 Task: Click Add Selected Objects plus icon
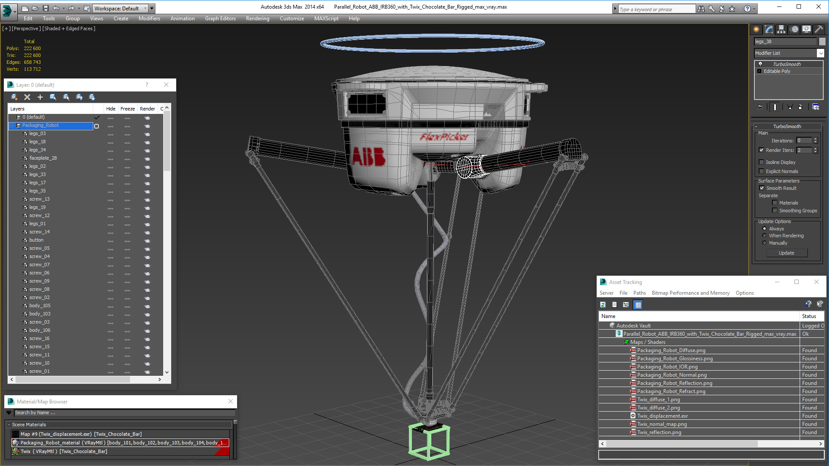click(40, 97)
